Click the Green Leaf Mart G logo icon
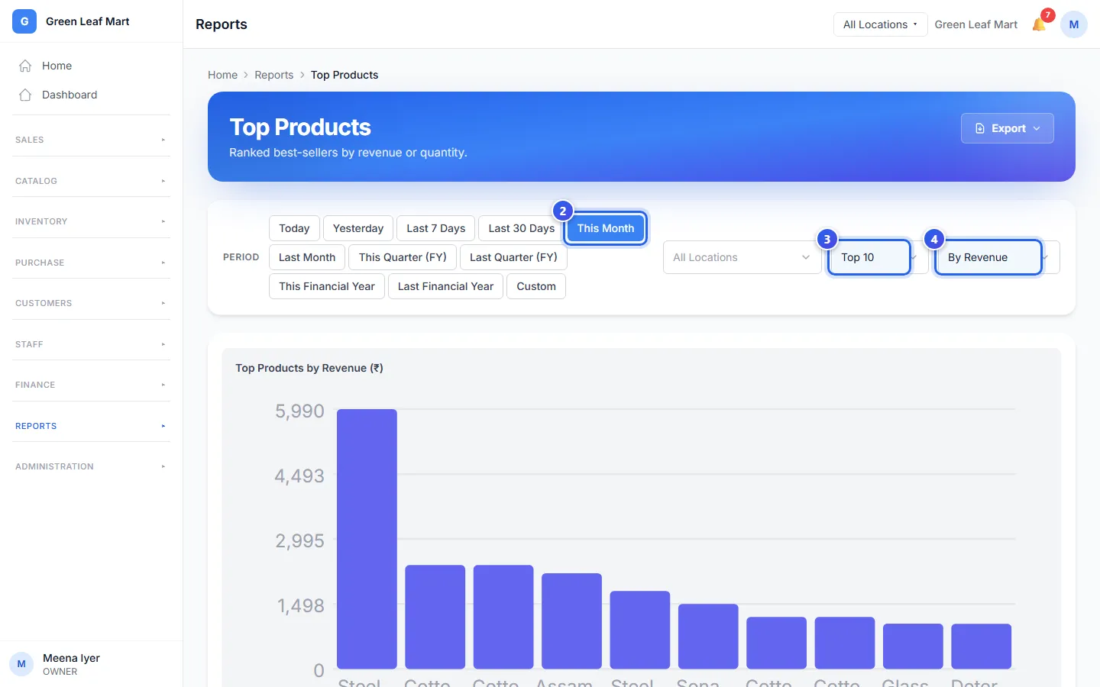 (24, 21)
